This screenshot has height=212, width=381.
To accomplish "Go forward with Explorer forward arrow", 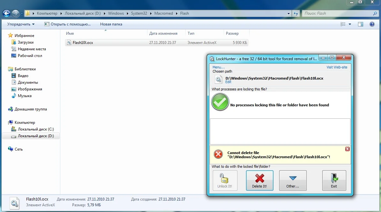I will click(x=15, y=13).
